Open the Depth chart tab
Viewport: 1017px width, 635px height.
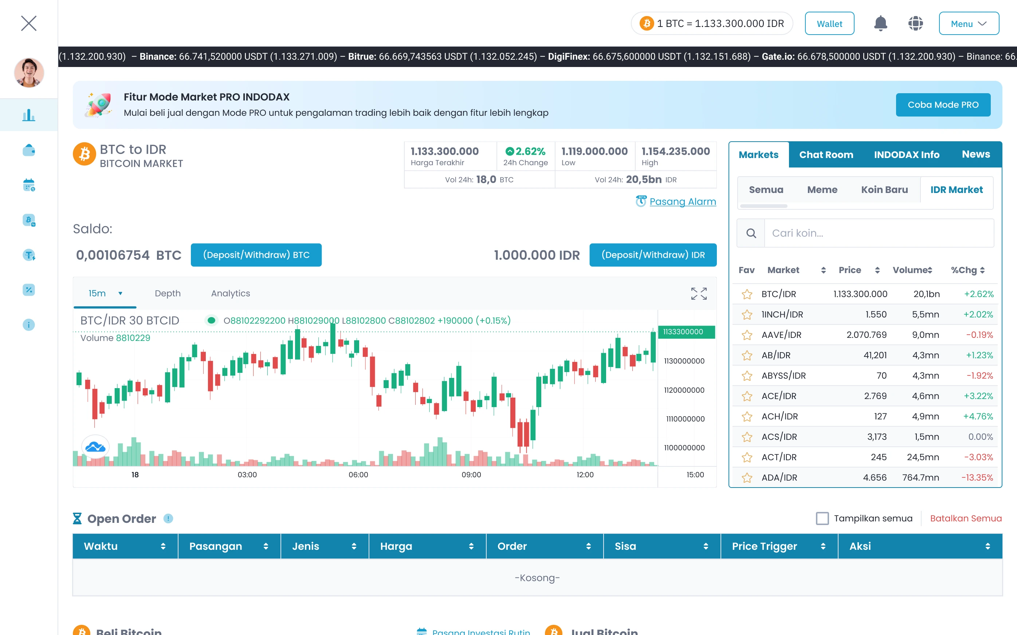click(x=168, y=293)
